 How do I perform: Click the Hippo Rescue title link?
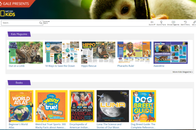click(x=89, y=66)
